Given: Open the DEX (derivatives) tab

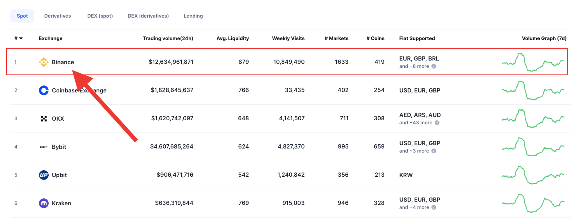Looking at the screenshot, I should coord(148,16).
